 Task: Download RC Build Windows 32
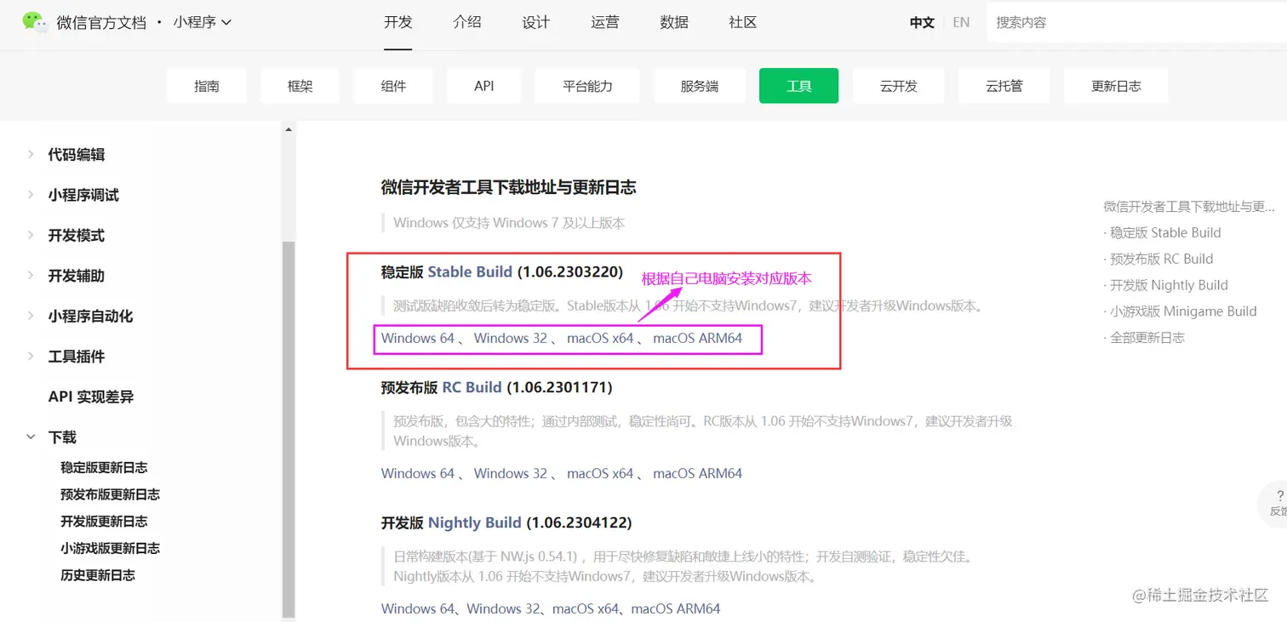[x=511, y=473]
